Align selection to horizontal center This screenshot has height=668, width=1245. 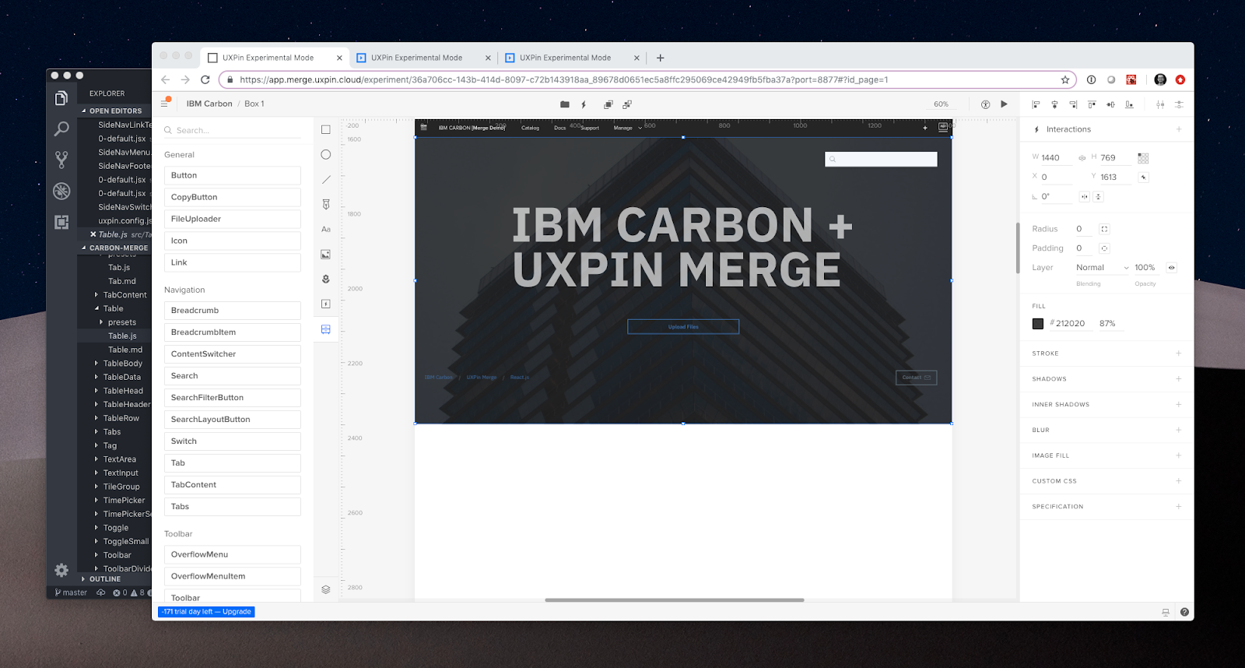point(1054,104)
